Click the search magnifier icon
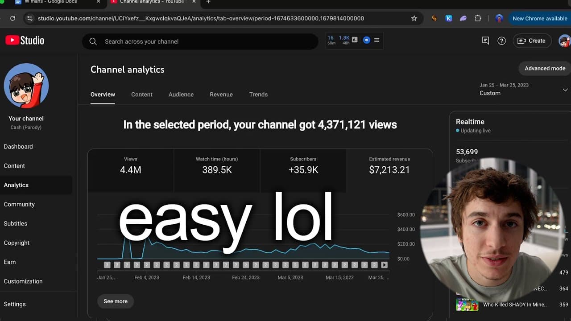Screen dimensions: 571x321 tap(93, 41)
